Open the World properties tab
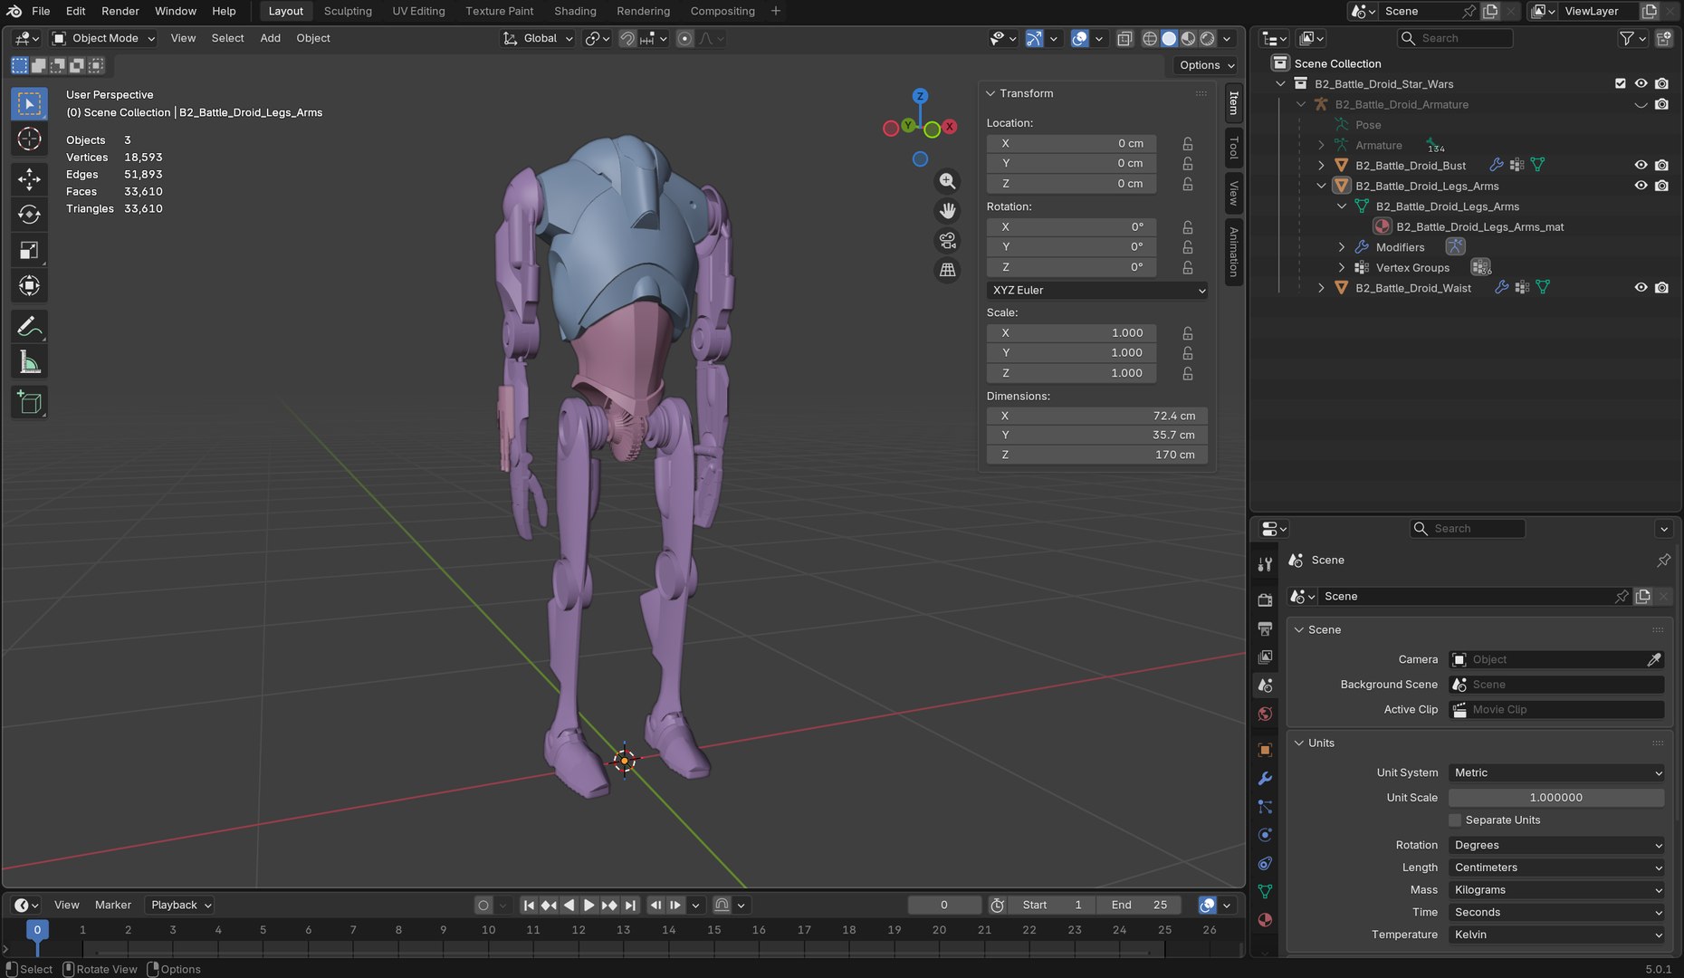Image resolution: width=1684 pixels, height=978 pixels. (1265, 714)
